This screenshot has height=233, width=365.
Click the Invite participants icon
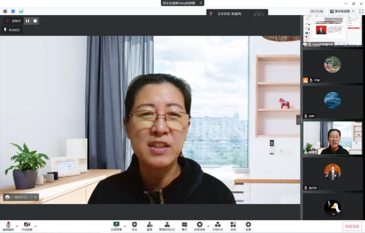[149, 226]
